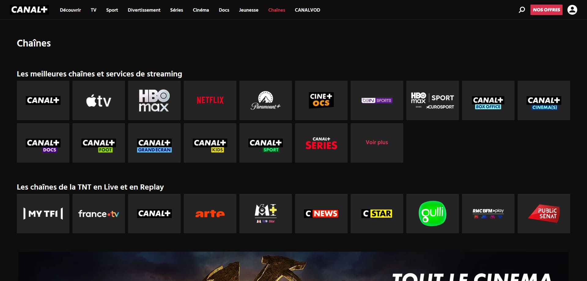
Task: Open the M6+ channel tile
Action: [266, 213]
